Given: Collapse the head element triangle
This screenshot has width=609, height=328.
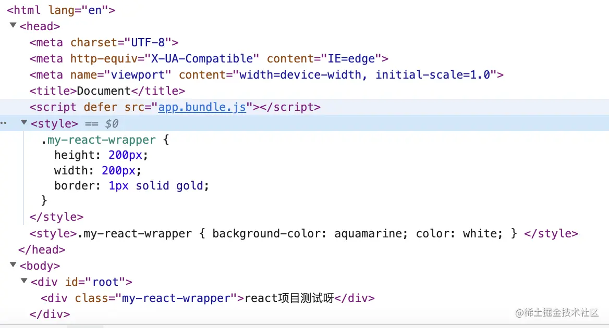Looking at the screenshot, I should tap(13, 25).
